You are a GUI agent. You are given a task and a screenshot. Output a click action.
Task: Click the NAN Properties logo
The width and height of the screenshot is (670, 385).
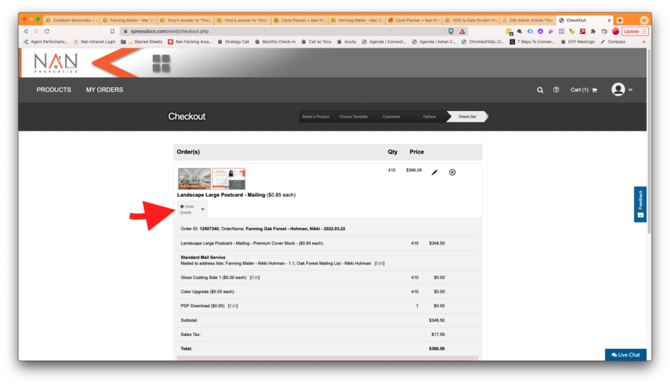coord(56,63)
